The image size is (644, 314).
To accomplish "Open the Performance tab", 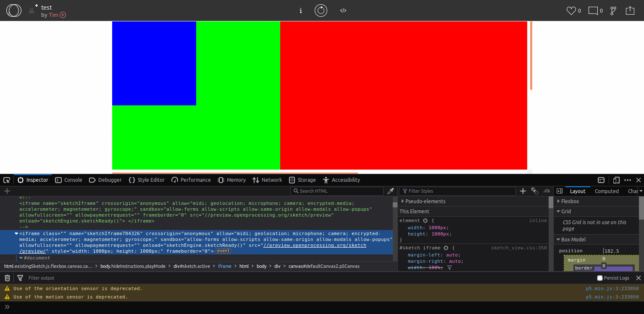I will click(x=191, y=180).
